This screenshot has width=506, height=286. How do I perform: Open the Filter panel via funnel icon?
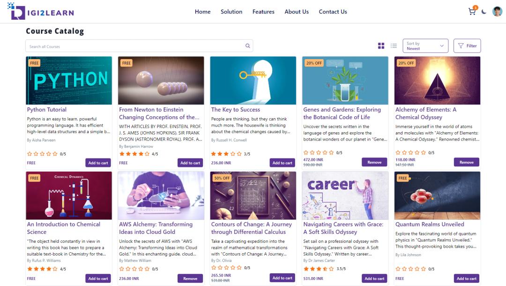pos(467,45)
